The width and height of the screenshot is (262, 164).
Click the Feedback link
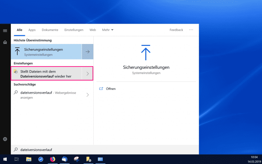(176, 30)
